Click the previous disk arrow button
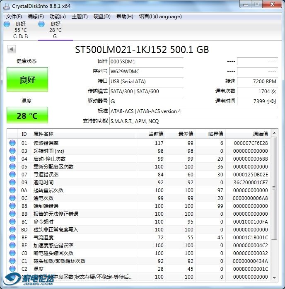The height and width of the screenshot is (289, 285). [12, 49]
